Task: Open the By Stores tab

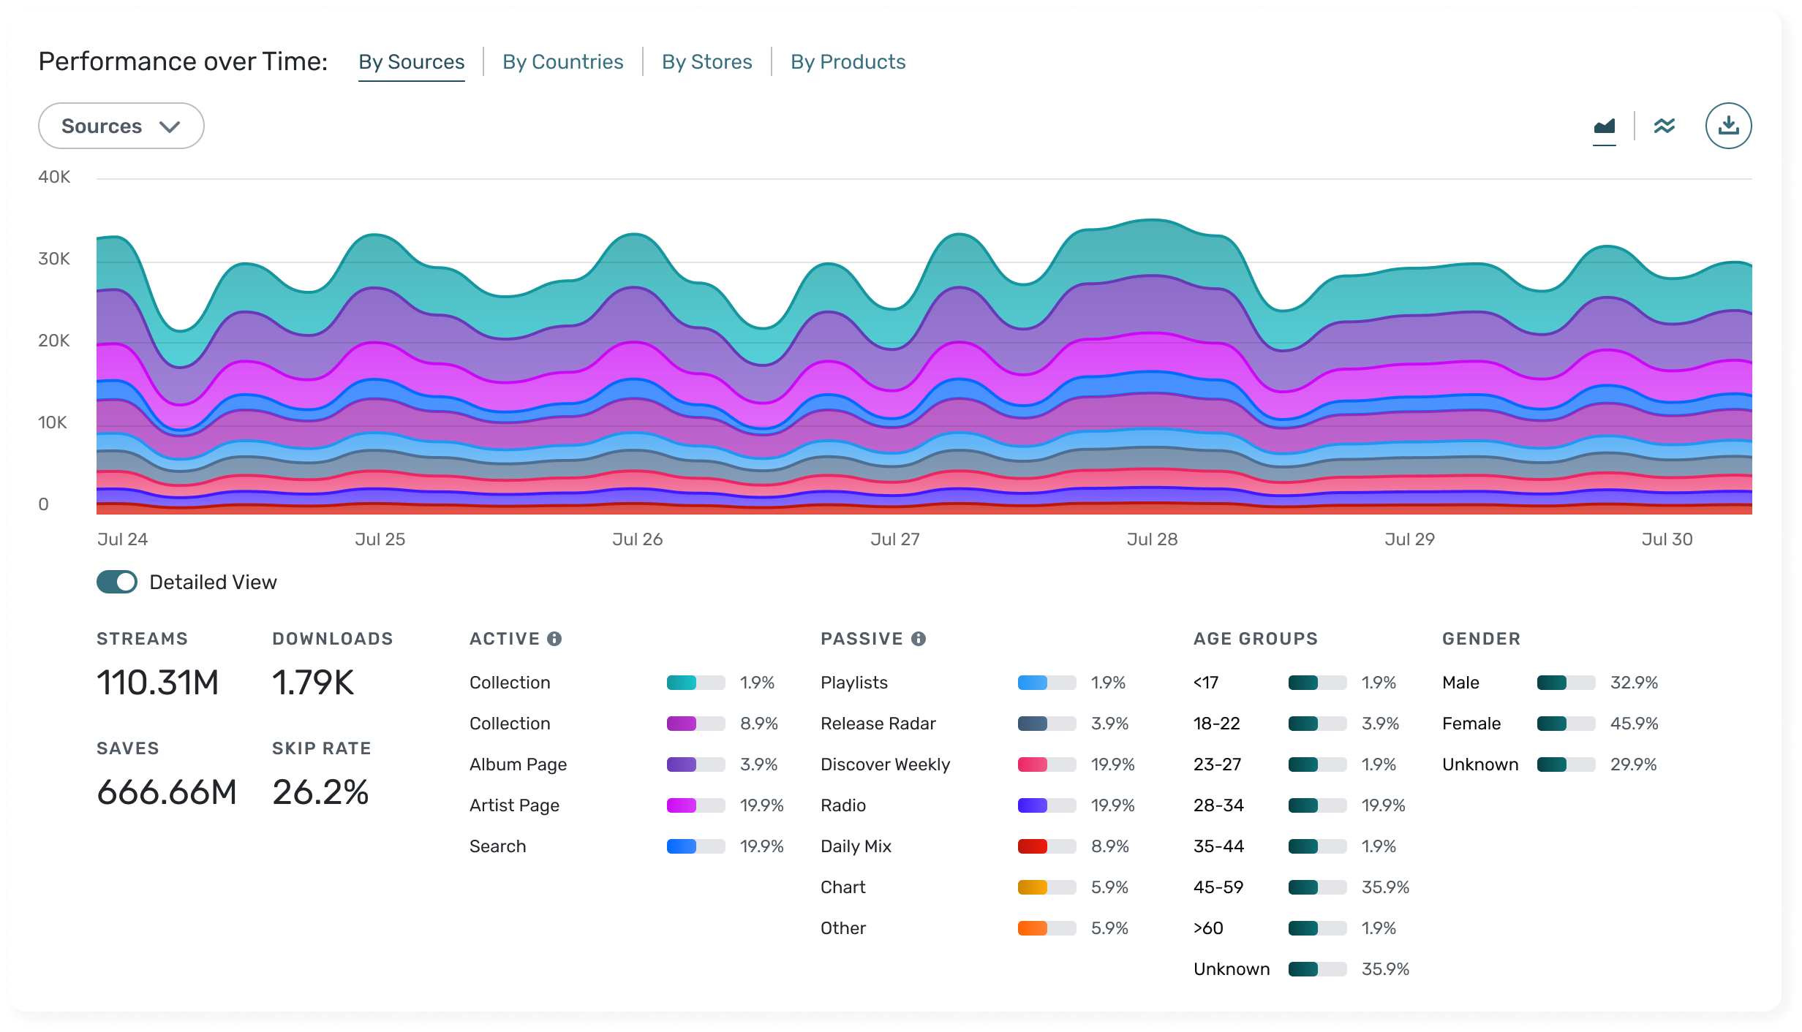Action: click(706, 62)
